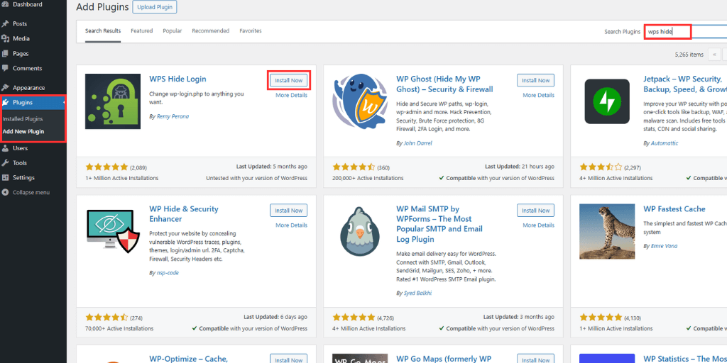727x363 pixels.
Task: Install WP Hide & Security Enhancer
Action: [x=288, y=211]
